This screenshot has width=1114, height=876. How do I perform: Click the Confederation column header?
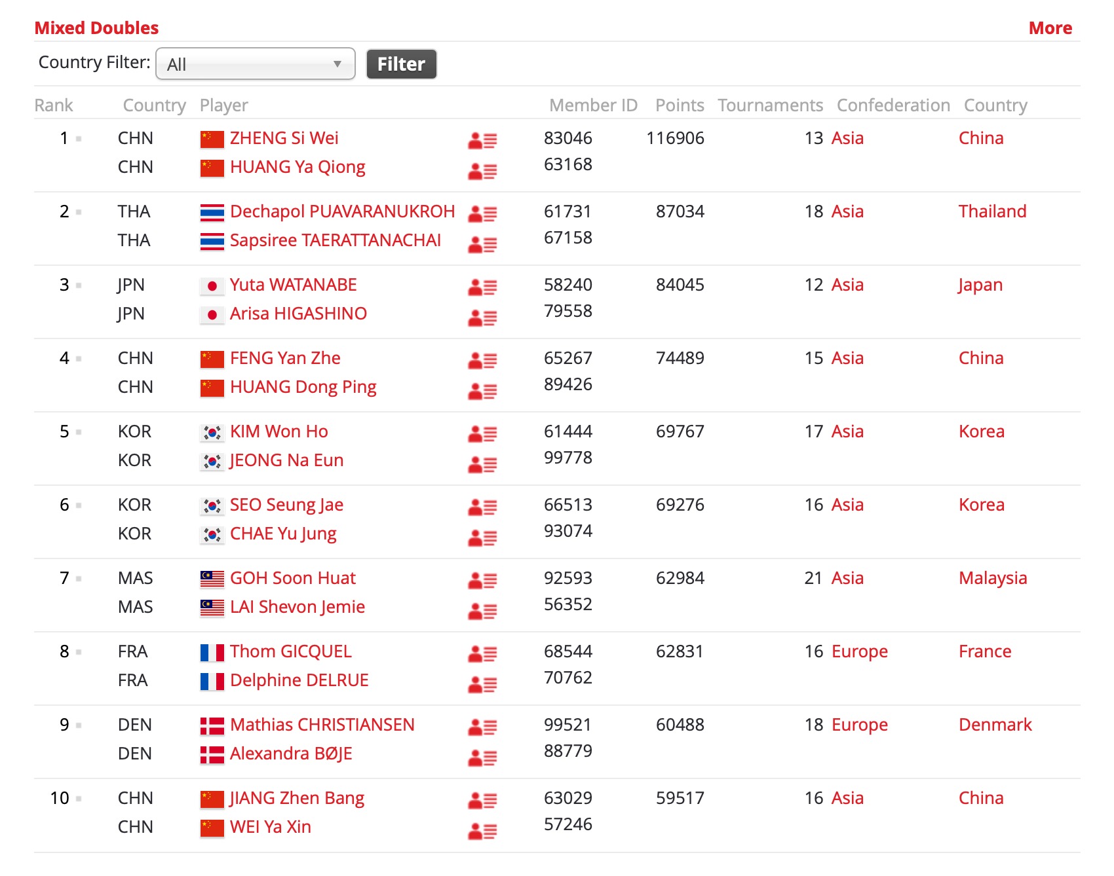pos(893,105)
